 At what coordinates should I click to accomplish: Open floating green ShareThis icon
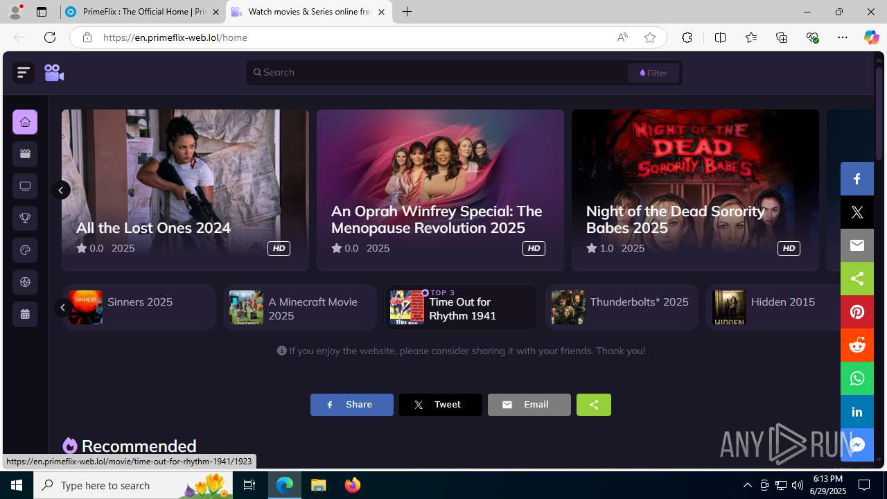coord(857,279)
